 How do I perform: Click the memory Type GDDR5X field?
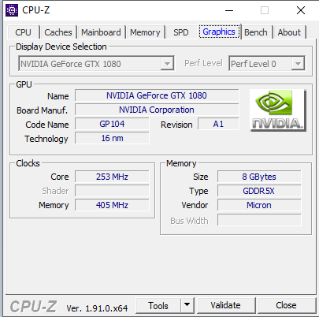point(259,191)
